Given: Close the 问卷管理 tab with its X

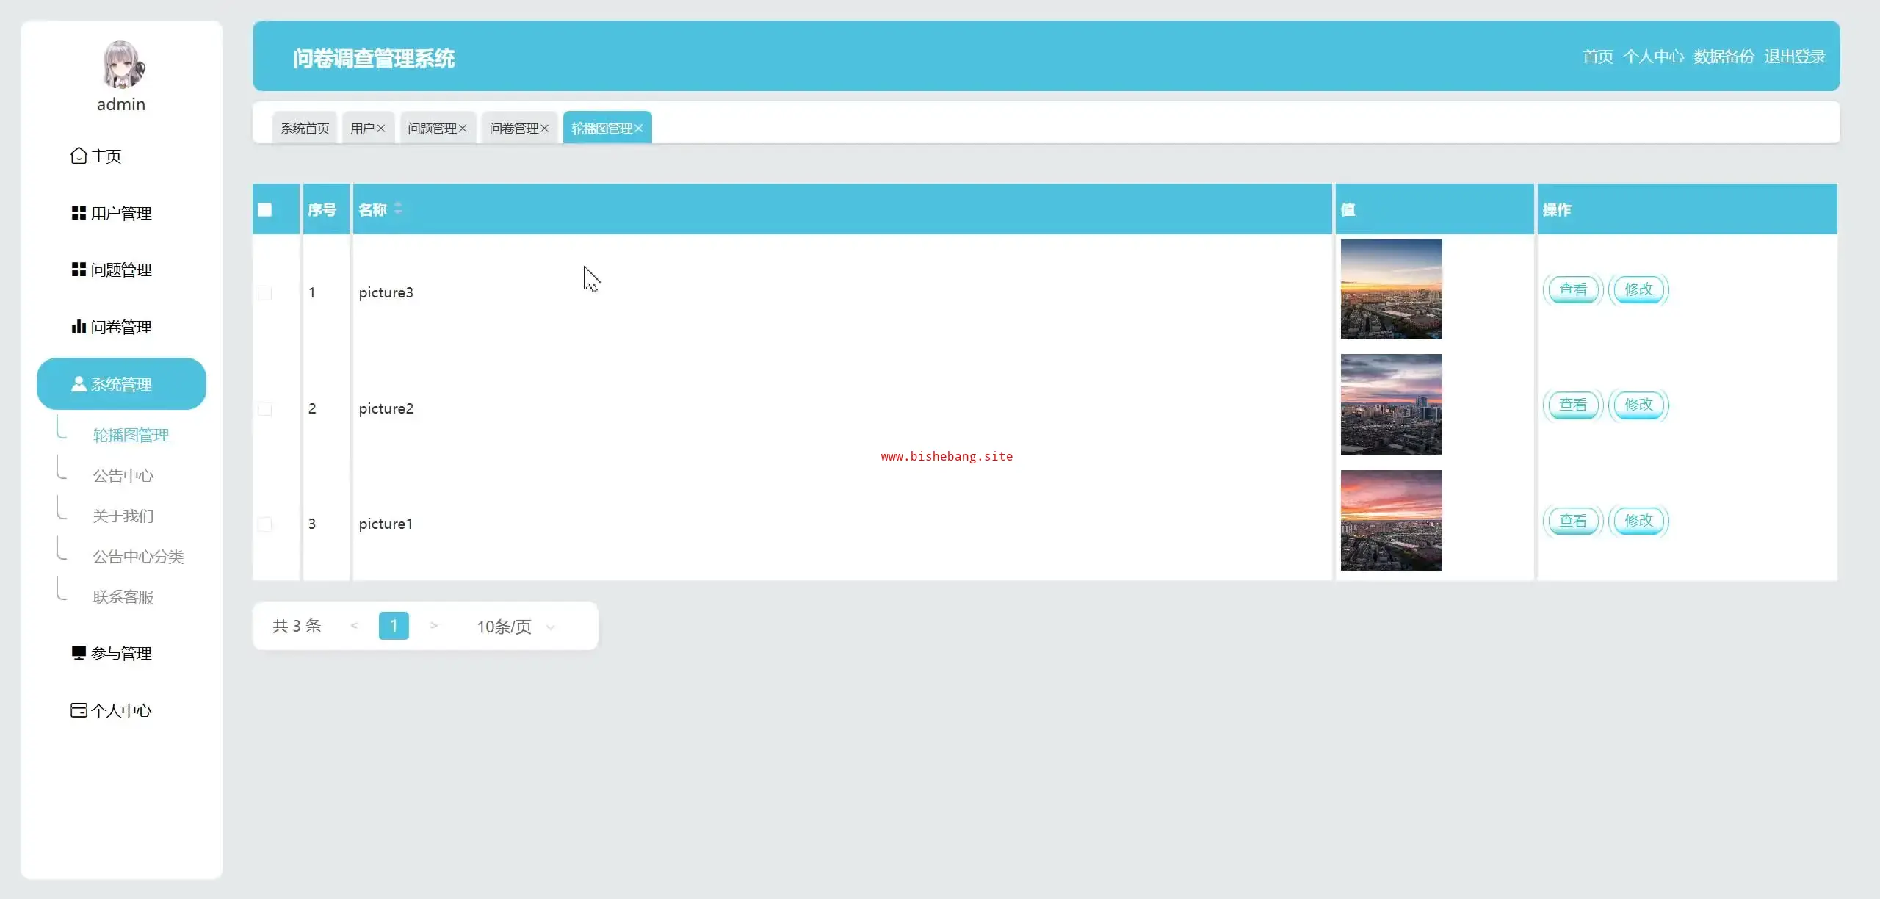Looking at the screenshot, I should point(545,129).
